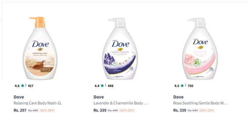Click the star icon beside the 4.5 rating
The image size is (248, 130).
182,86
